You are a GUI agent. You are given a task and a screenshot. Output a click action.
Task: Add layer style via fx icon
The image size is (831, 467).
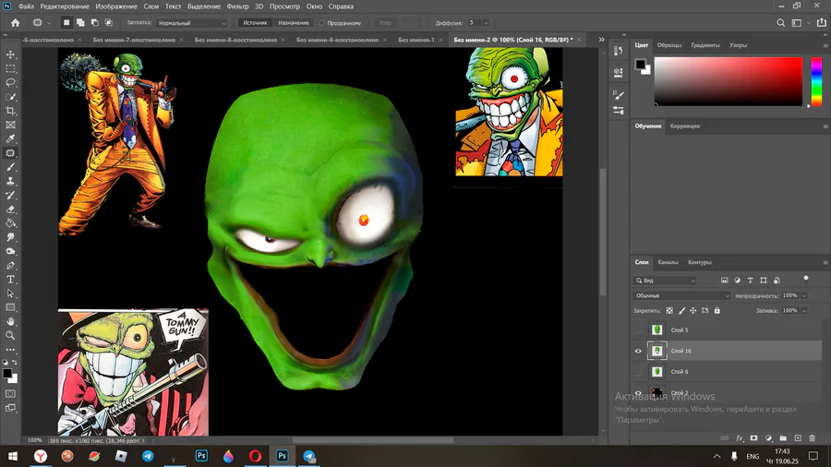click(x=740, y=437)
